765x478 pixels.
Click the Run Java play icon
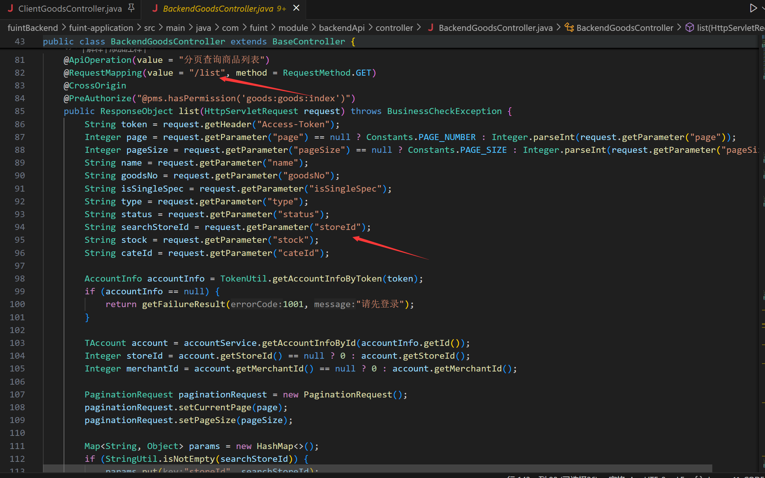pyautogui.click(x=753, y=8)
